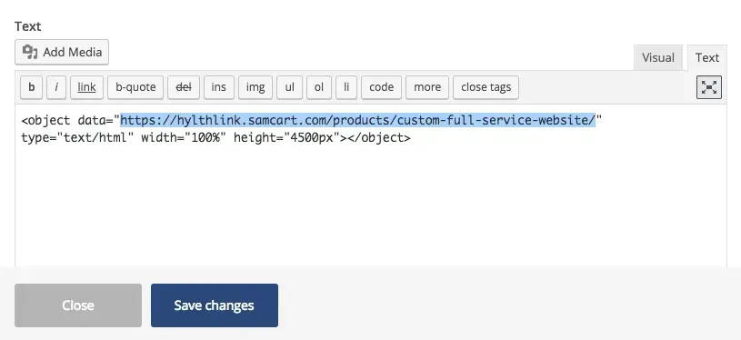Insert unordered list with ul button
741x340 pixels.
point(290,87)
